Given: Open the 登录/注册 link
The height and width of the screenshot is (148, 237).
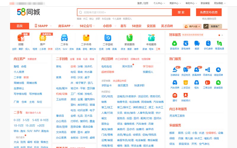Looking at the screenshot, I should 143,3.
